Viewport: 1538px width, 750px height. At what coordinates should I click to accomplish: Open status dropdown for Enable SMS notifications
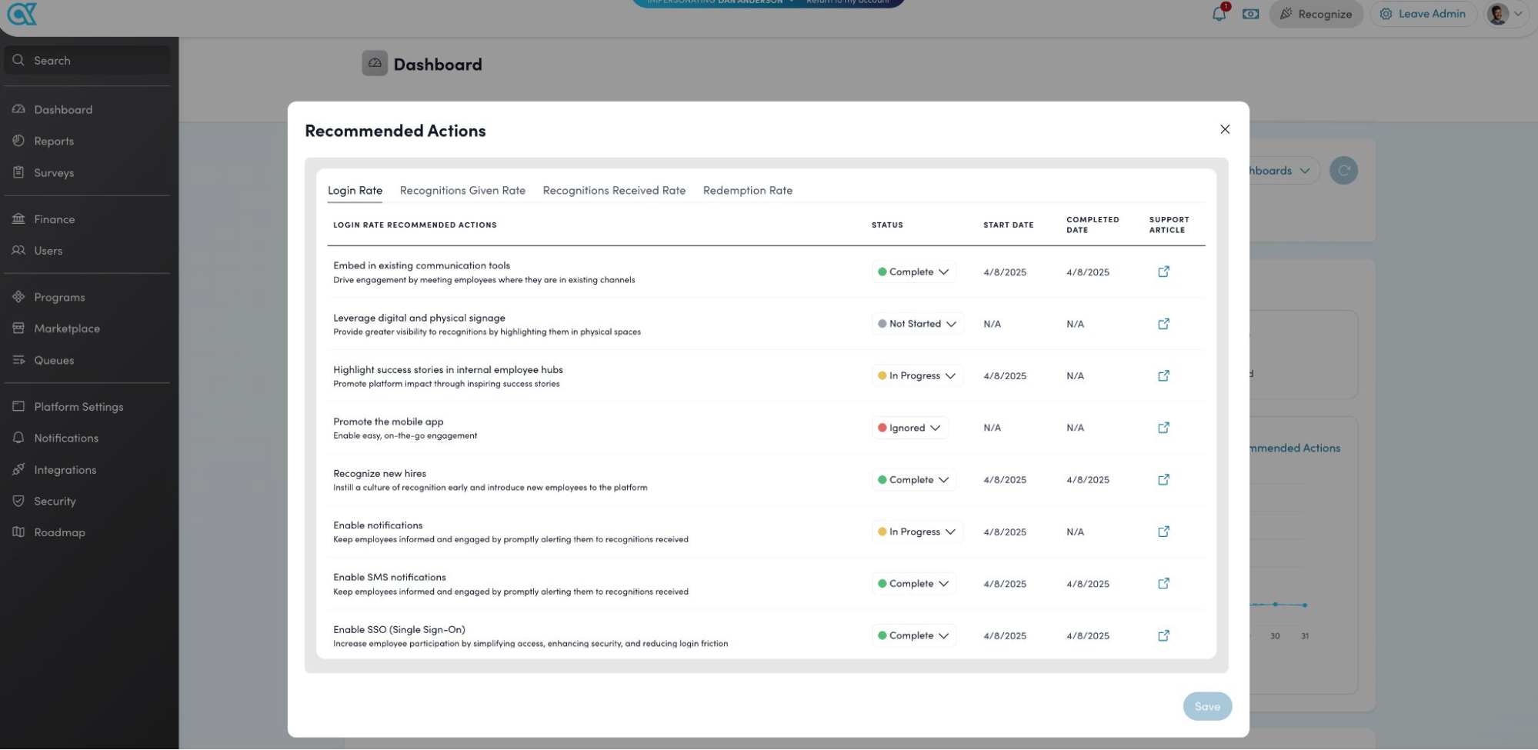[913, 584]
